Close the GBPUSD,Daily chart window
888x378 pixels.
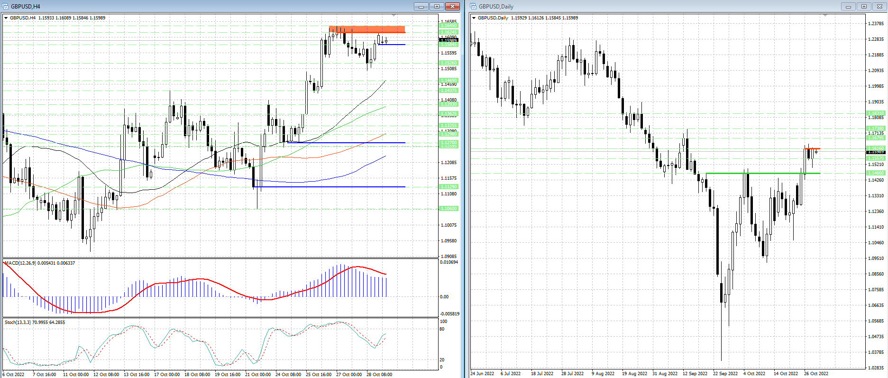(879, 6)
